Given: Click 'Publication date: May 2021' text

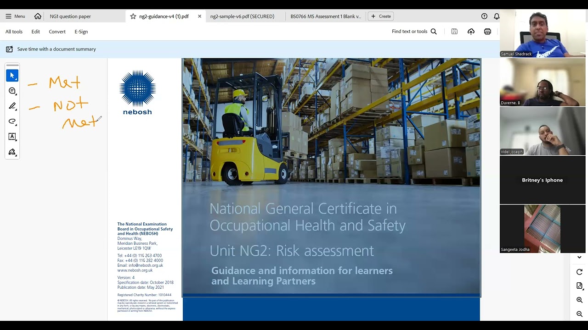Looking at the screenshot, I should click(x=141, y=288).
